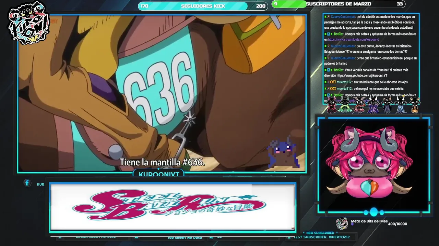Click the 400/10000 bits goal counter
Viewport: 439px width, 246px height.
click(x=397, y=224)
